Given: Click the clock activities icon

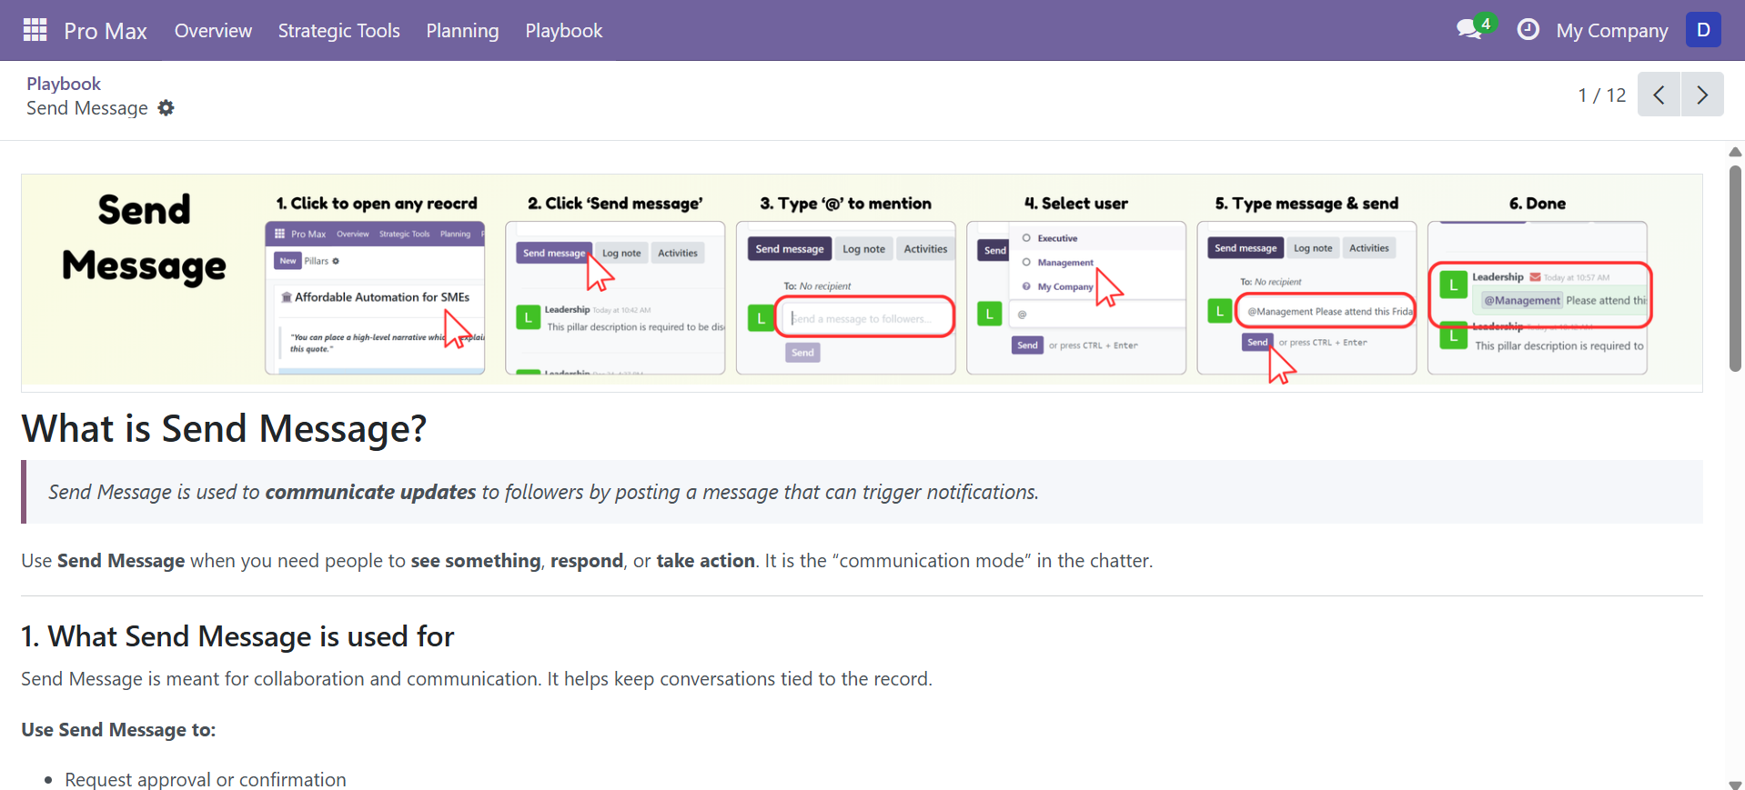Looking at the screenshot, I should pyautogui.click(x=1528, y=30).
